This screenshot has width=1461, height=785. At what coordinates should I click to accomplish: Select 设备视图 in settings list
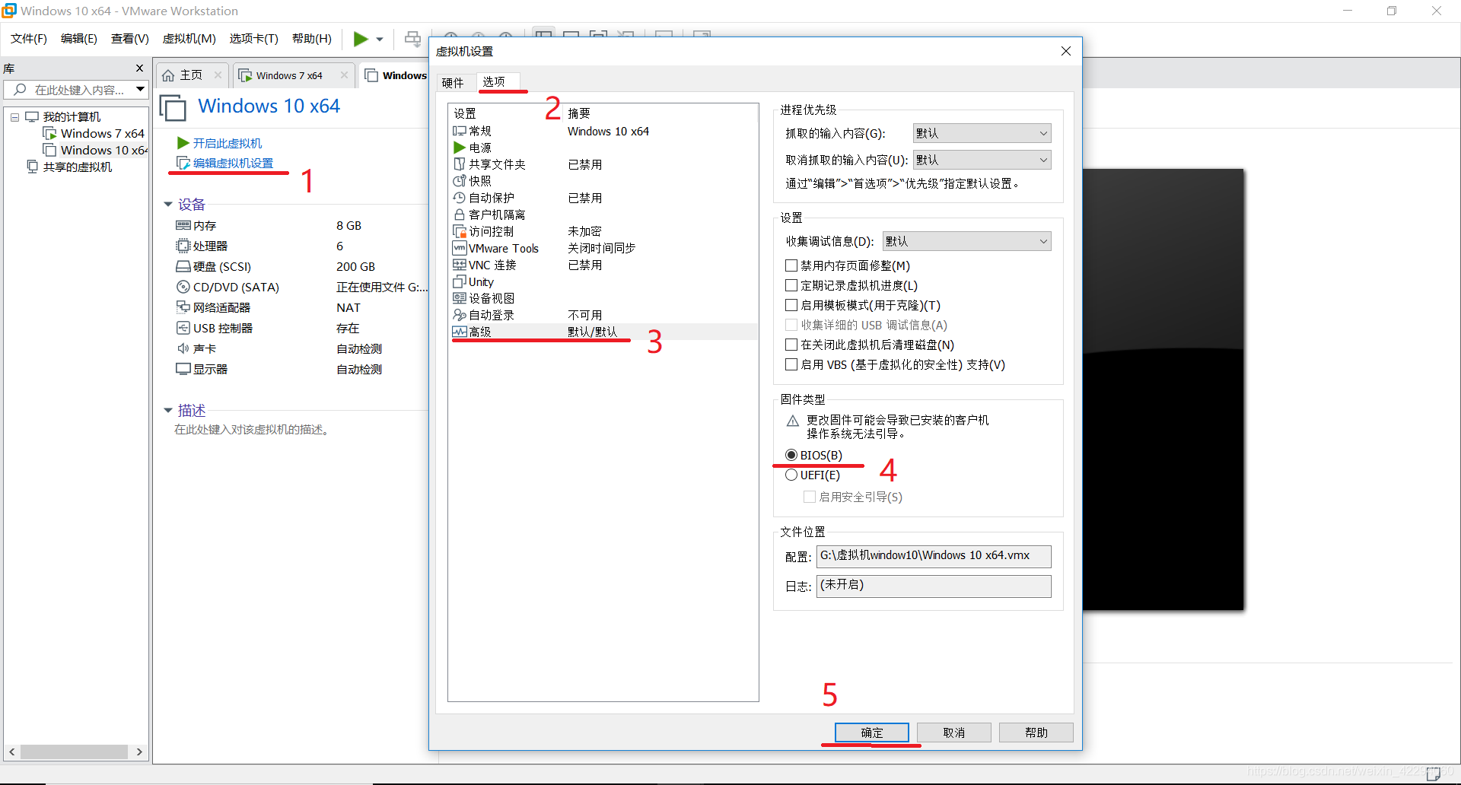pos(603,298)
